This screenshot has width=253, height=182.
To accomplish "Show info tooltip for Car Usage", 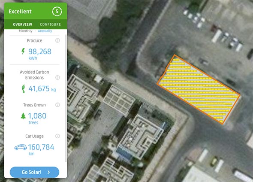I will (57, 136).
